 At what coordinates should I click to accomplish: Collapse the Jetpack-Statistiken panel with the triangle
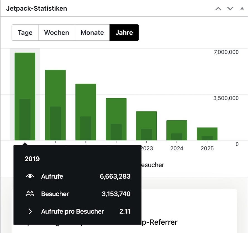(x=242, y=9)
